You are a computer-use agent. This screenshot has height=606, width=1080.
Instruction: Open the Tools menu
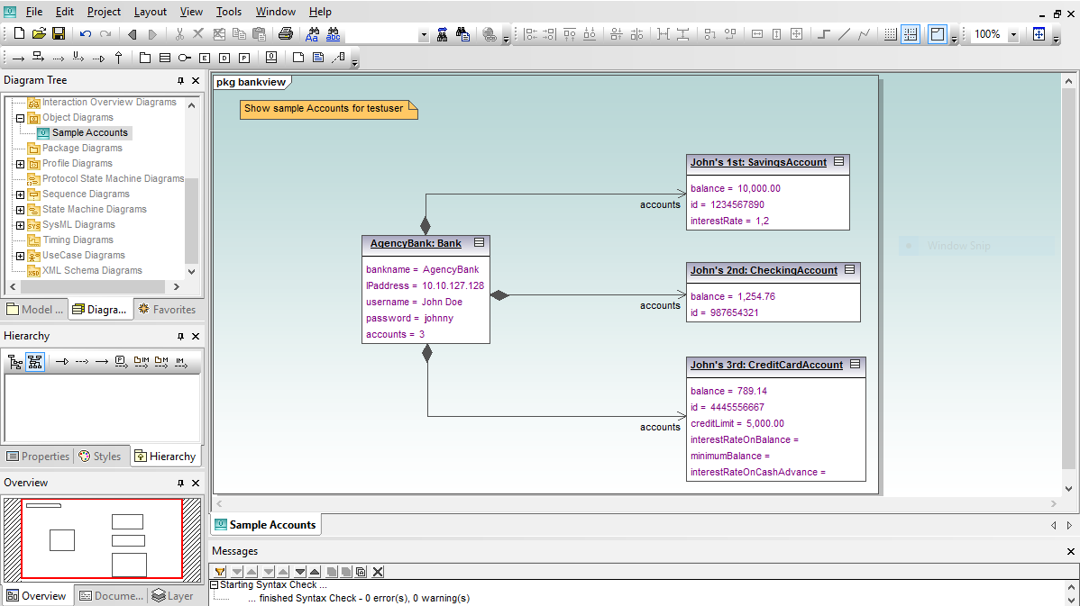(229, 12)
